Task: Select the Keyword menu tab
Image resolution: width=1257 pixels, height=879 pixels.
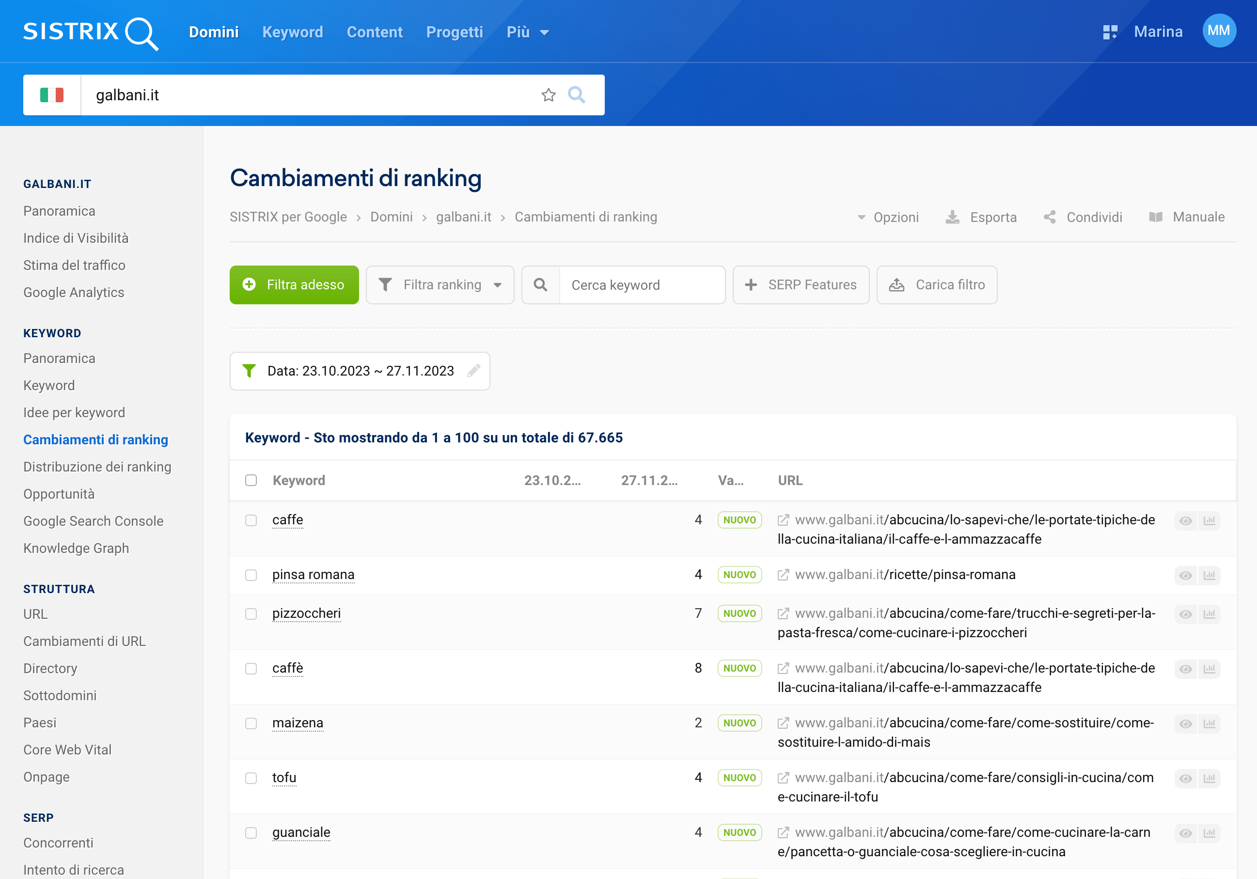Action: 292,31
